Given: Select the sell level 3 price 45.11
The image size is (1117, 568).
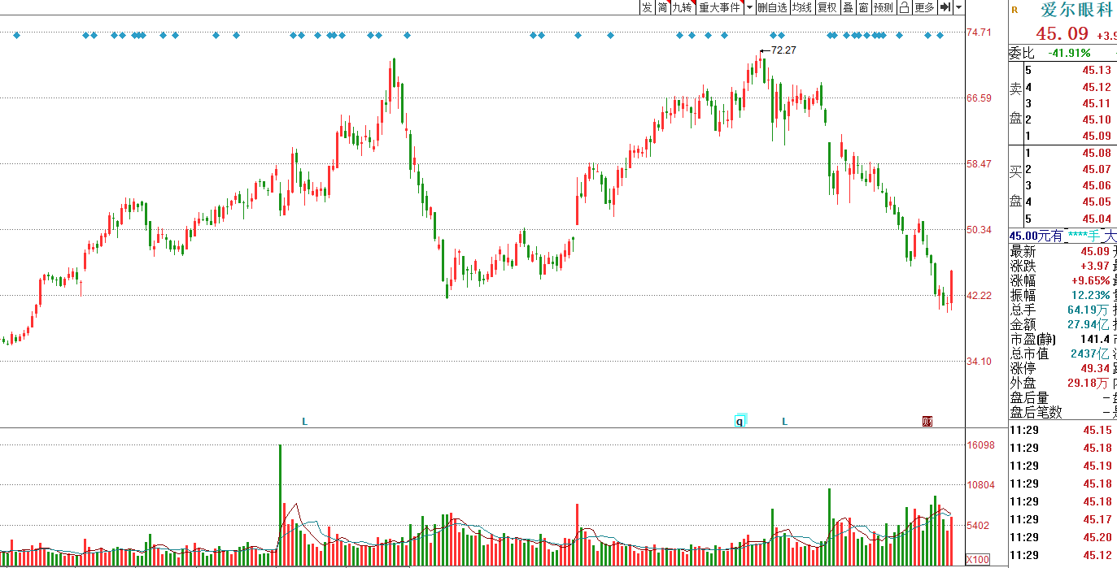Looking at the screenshot, I should [1097, 103].
